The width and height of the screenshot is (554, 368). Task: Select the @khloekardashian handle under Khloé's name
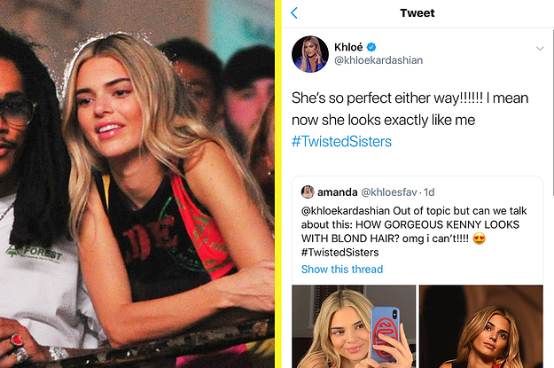[x=379, y=60]
